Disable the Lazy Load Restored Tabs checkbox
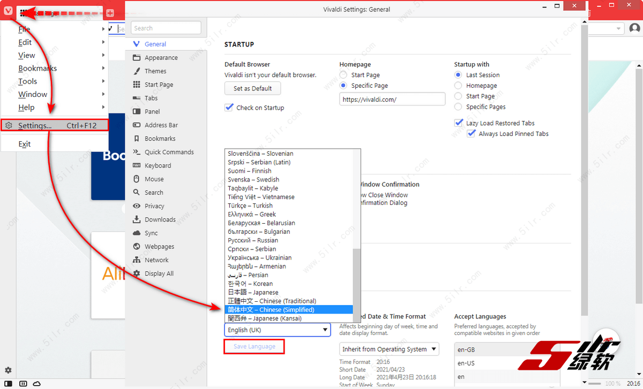 459,123
